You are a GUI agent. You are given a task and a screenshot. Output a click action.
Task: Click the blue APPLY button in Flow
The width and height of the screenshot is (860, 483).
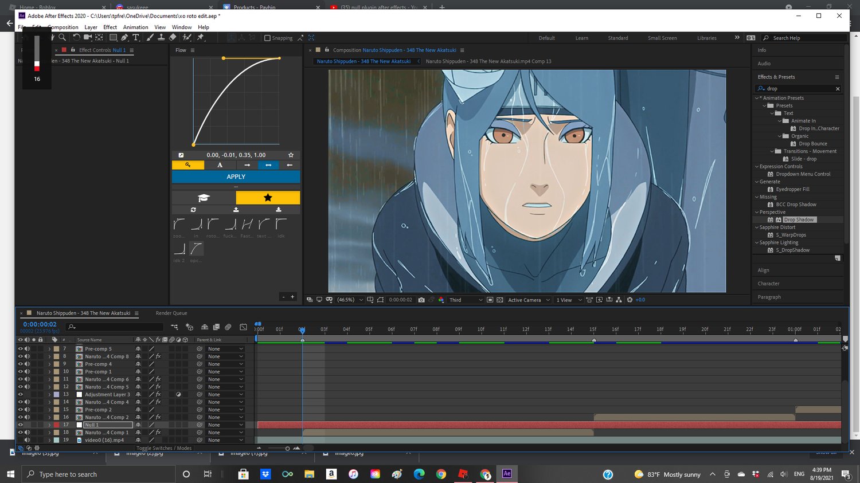pyautogui.click(x=236, y=176)
